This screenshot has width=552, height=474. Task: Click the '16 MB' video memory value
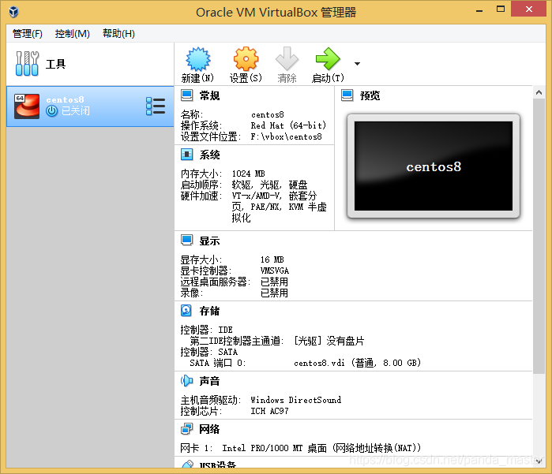pos(272,259)
